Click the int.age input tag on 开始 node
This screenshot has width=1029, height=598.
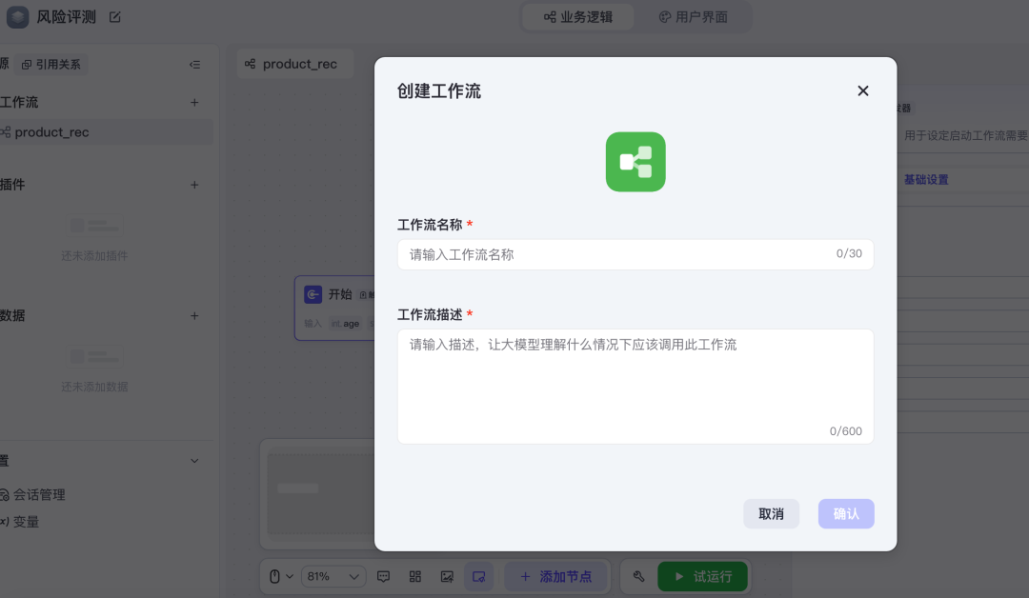coord(345,324)
